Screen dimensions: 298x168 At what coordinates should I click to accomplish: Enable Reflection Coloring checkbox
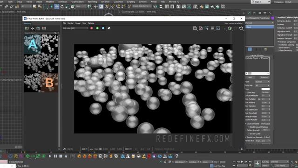(x=278, y=45)
